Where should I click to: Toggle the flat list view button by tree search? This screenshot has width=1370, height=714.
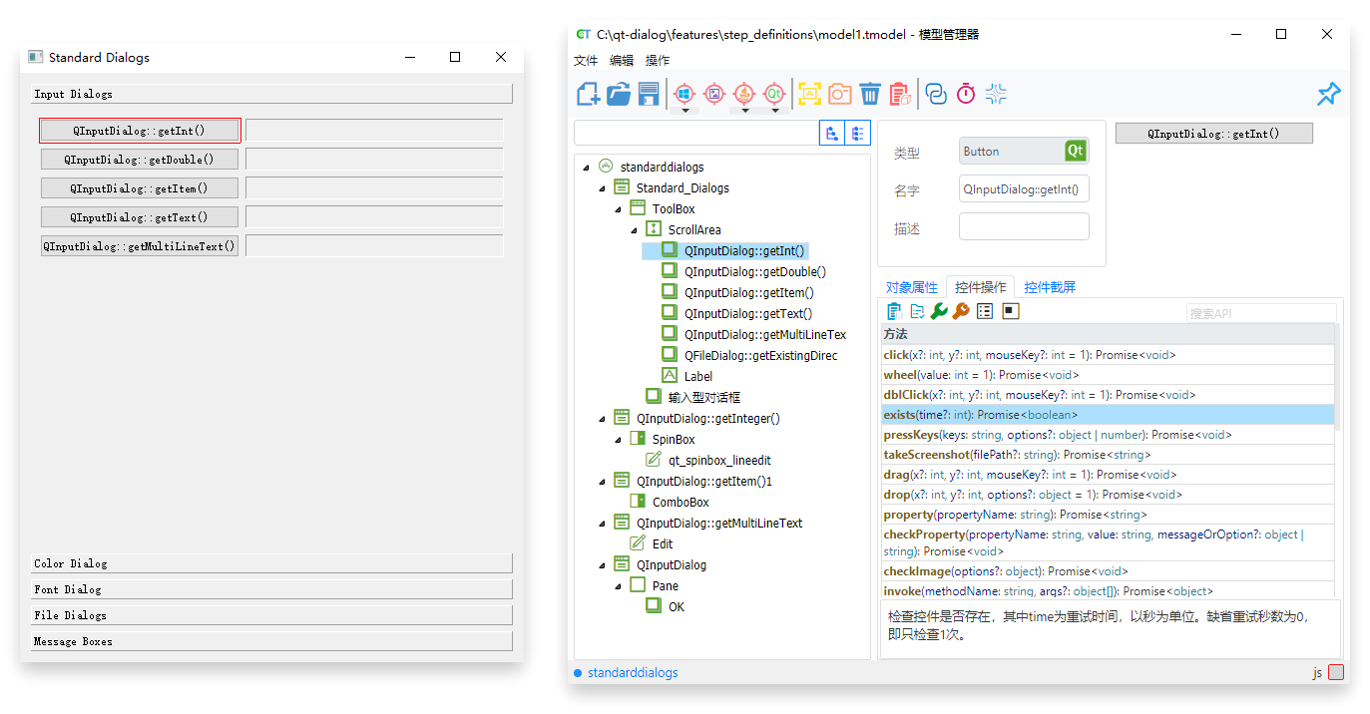(858, 134)
